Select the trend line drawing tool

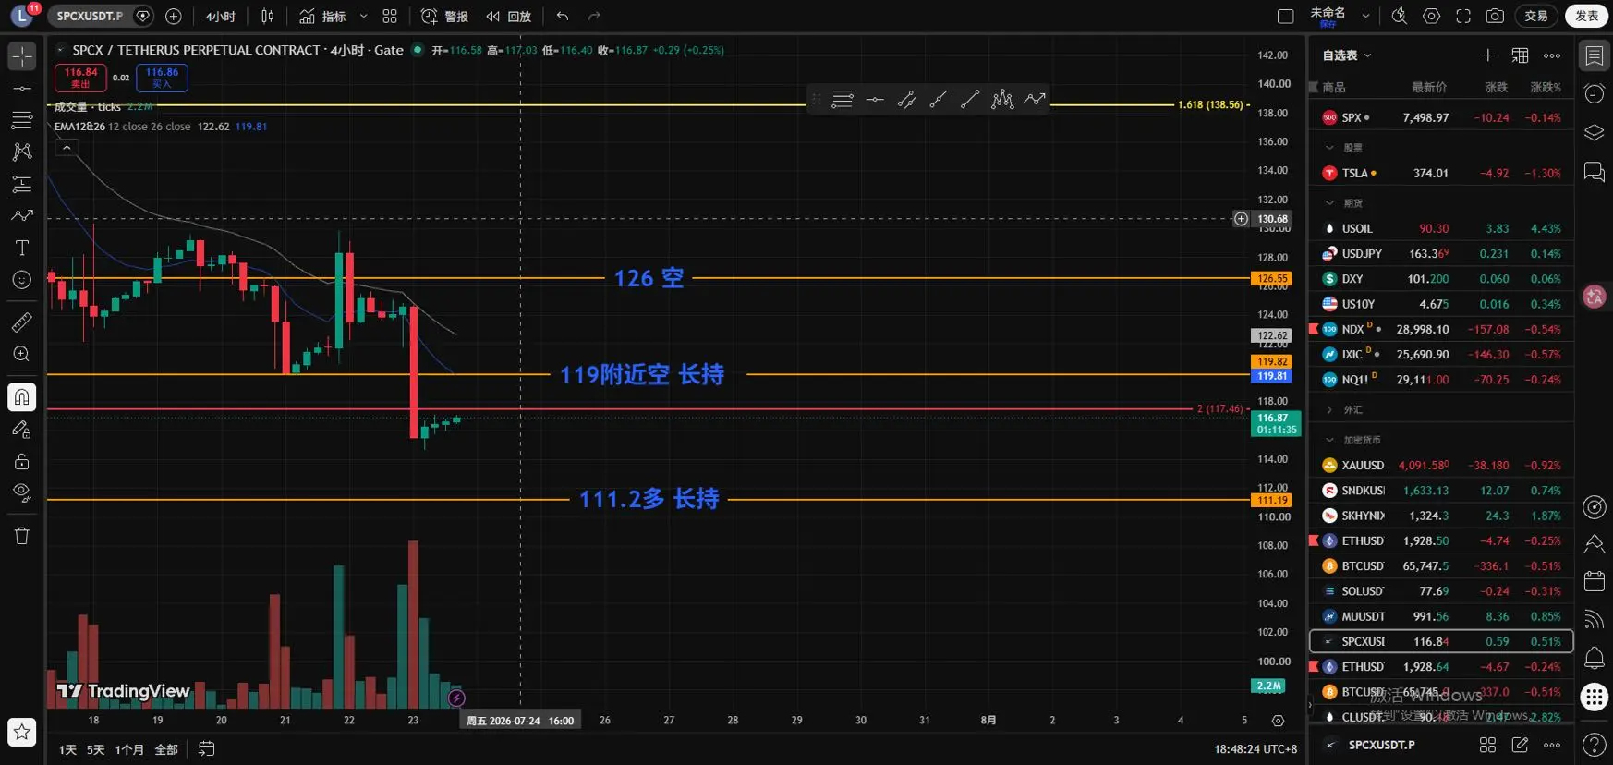(22, 89)
